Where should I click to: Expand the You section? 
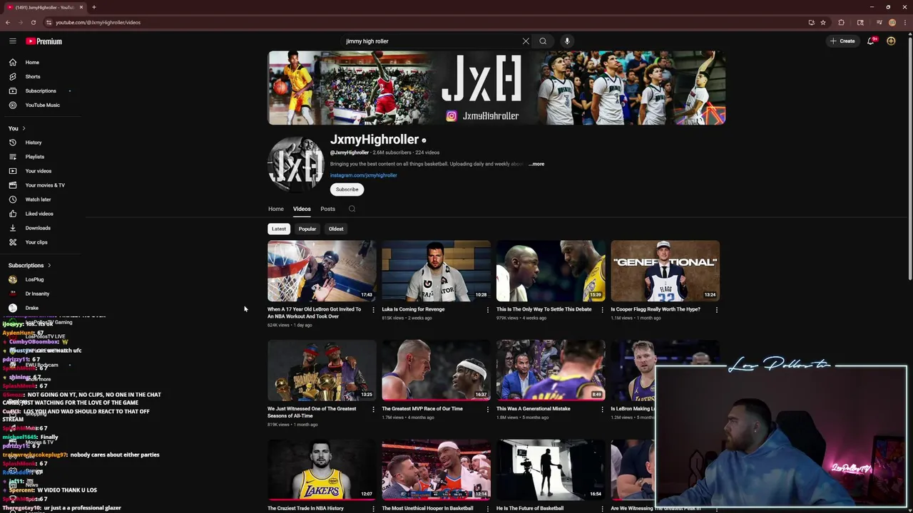click(17, 128)
